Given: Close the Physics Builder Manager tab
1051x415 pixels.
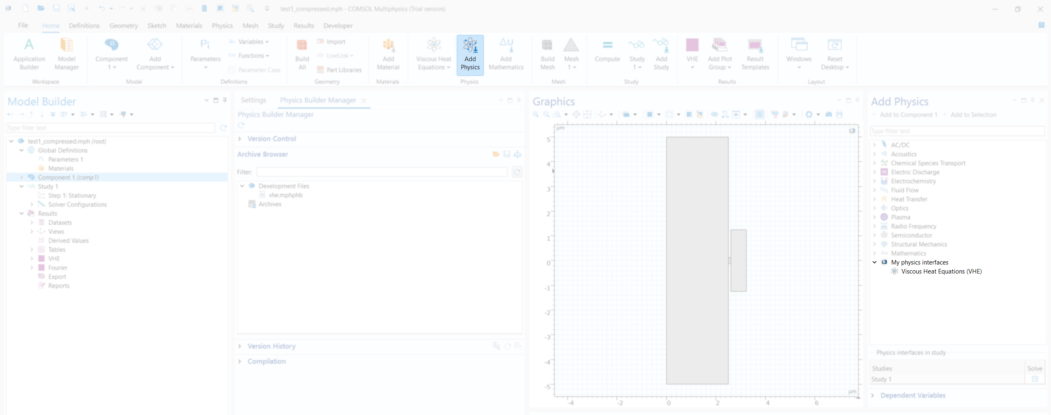Looking at the screenshot, I should coord(363,100).
